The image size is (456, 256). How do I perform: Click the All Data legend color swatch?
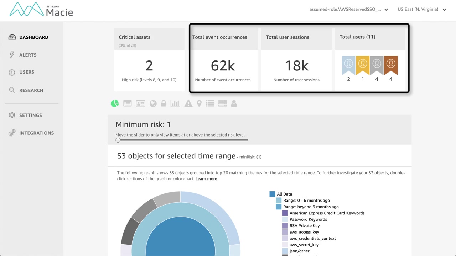(x=272, y=194)
